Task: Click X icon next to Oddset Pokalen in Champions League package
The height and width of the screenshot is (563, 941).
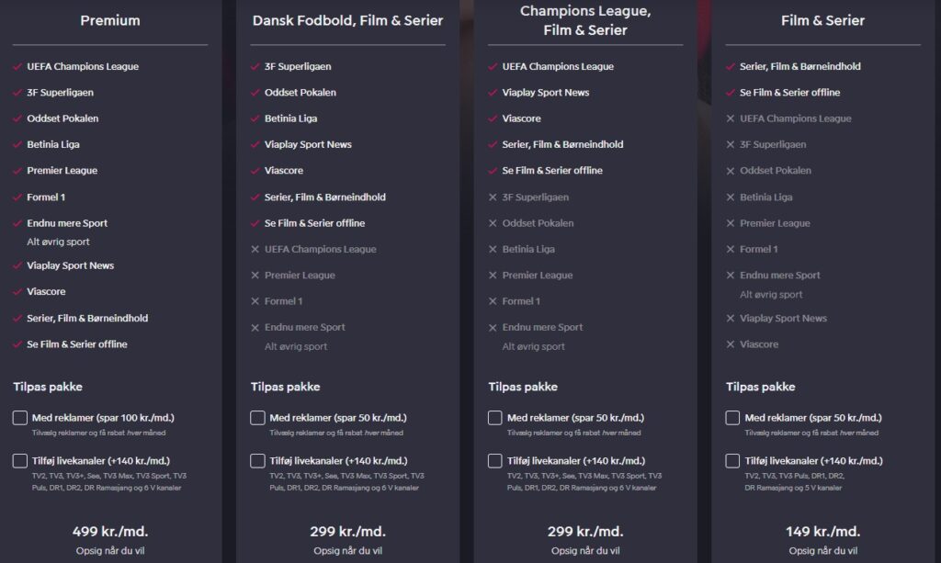Action: pos(493,223)
